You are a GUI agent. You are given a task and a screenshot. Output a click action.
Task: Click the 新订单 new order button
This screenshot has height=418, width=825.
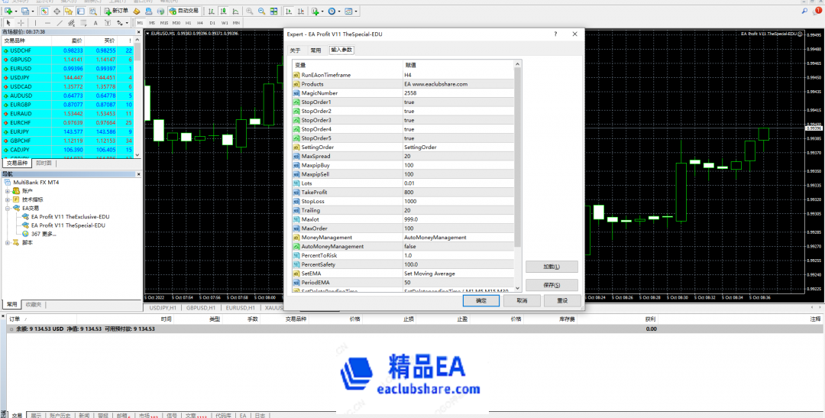[x=115, y=11]
